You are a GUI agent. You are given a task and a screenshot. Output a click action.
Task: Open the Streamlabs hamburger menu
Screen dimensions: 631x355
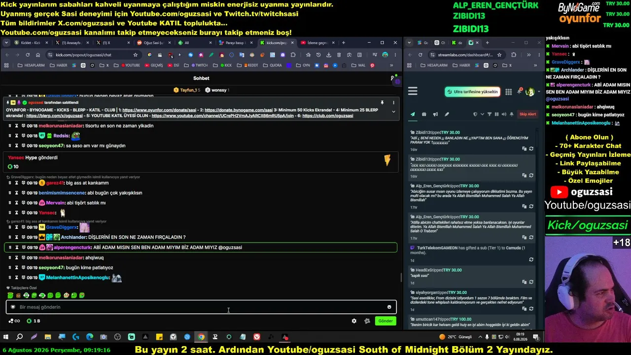click(413, 91)
